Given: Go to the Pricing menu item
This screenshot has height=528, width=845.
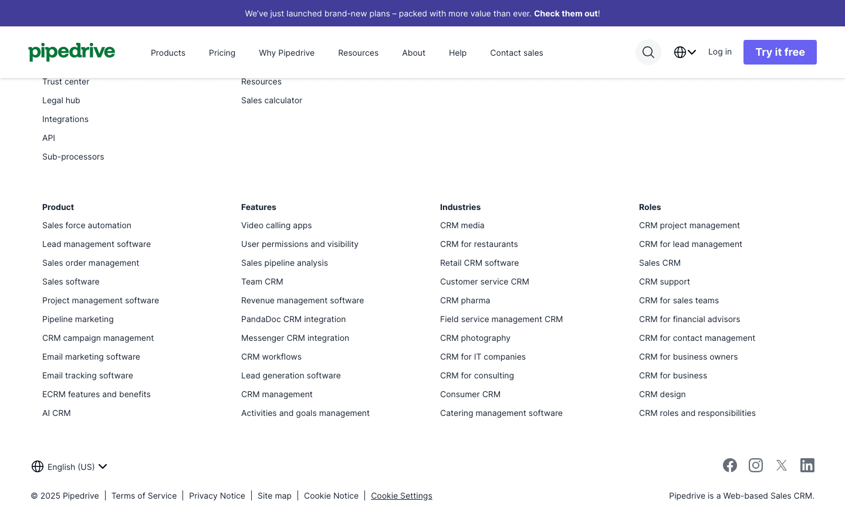Looking at the screenshot, I should [x=222, y=53].
